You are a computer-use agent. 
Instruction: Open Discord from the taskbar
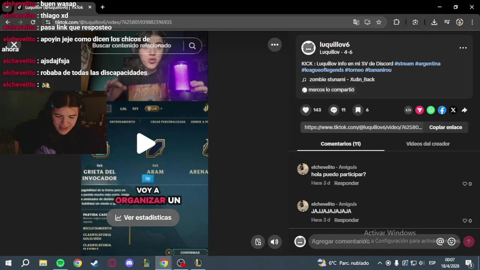tap(129, 263)
